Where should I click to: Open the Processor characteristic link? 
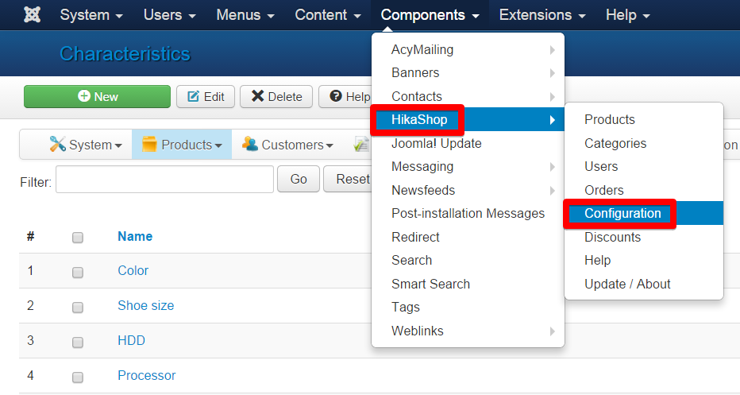click(x=146, y=375)
